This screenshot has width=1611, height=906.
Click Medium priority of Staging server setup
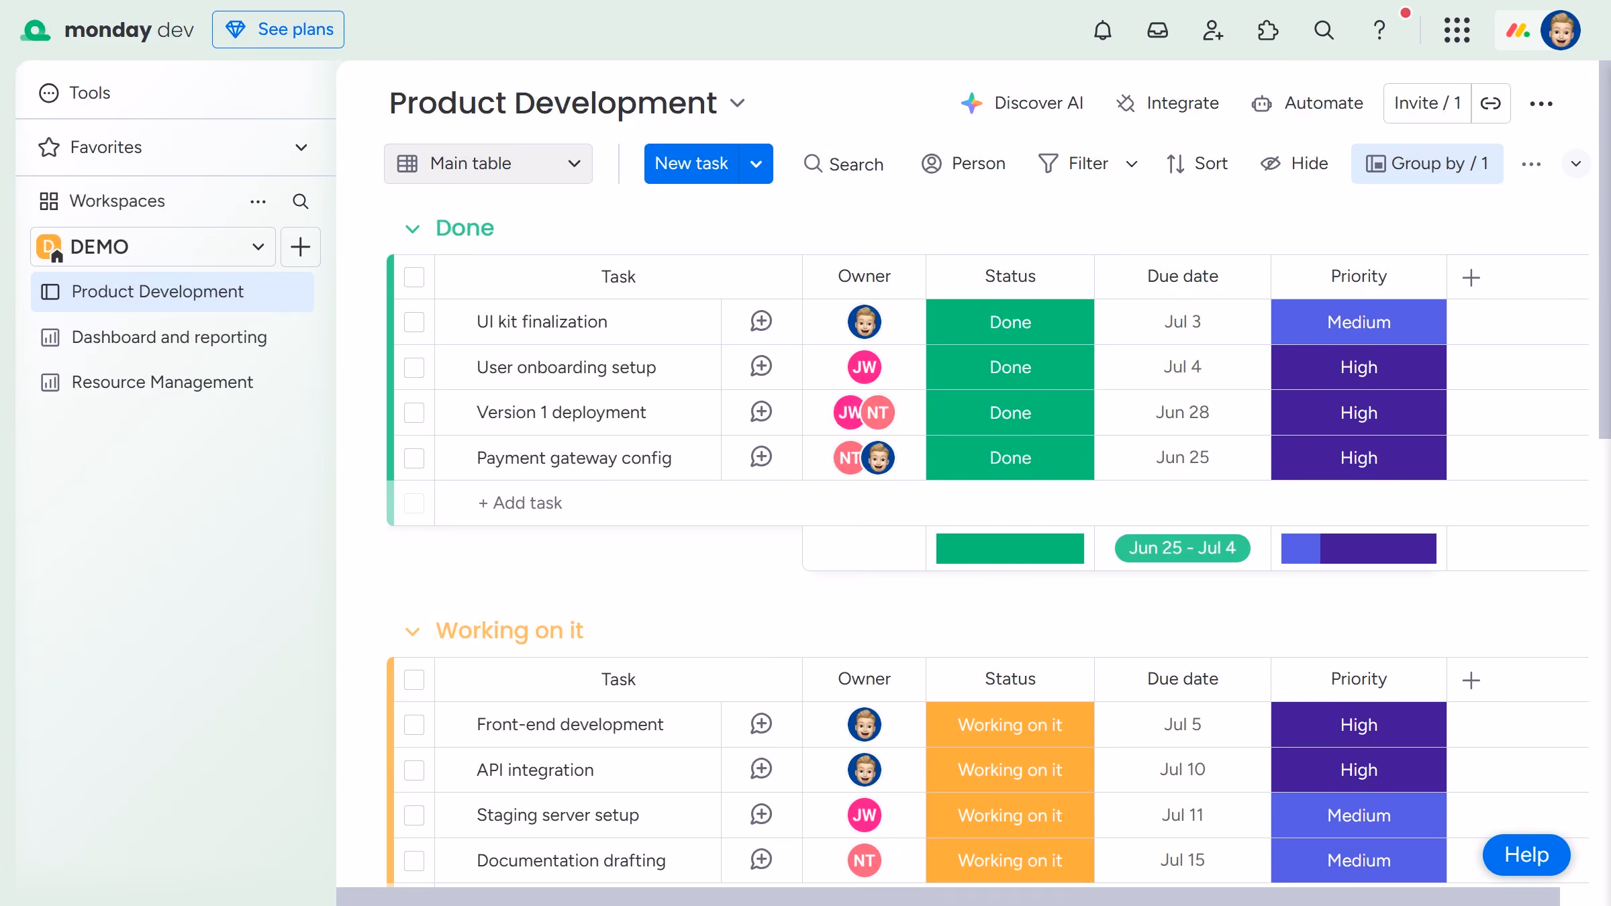coord(1359,815)
